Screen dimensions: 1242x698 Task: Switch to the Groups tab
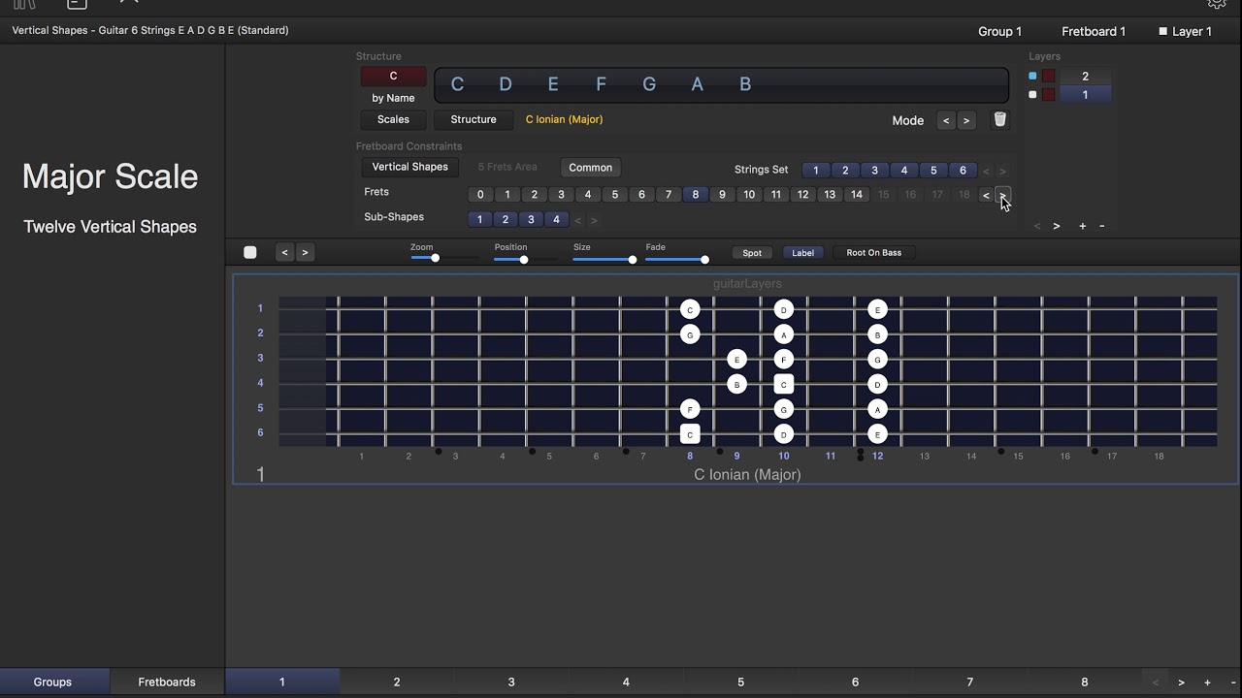tap(52, 682)
